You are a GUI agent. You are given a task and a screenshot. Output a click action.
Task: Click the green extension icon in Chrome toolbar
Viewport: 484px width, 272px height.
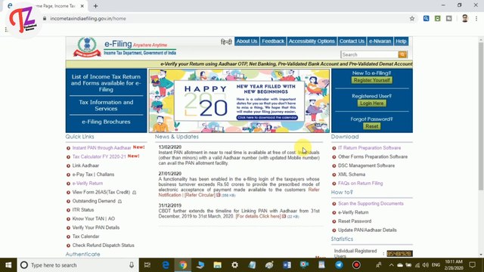(x=438, y=18)
